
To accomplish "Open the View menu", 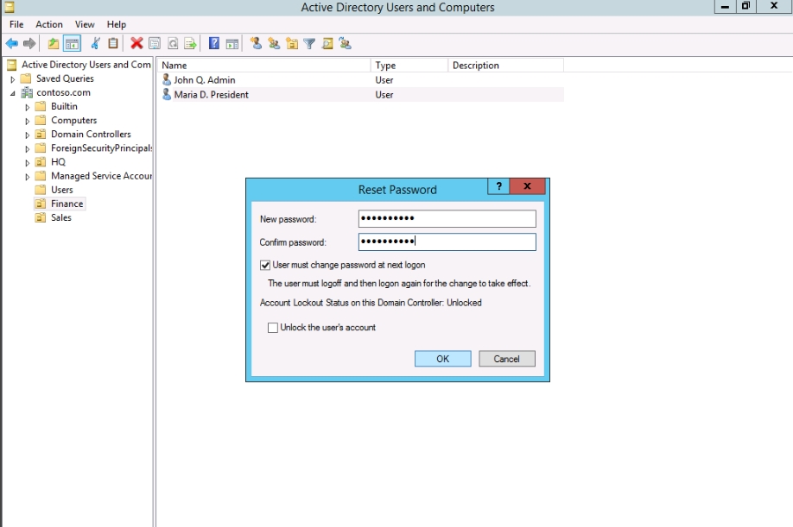I will (85, 24).
